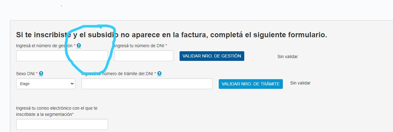393x132 pixels.
Task: Click the 'Sexo DNI' label text
Action: [25, 74]
